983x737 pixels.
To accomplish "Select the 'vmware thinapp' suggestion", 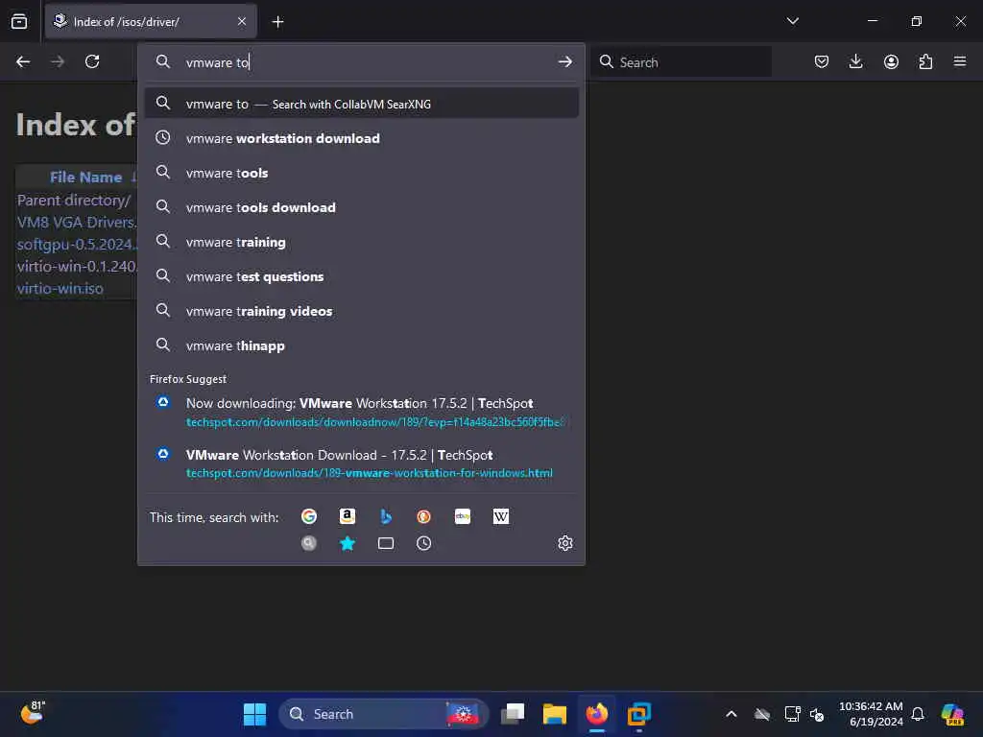I will click(362, 345).
